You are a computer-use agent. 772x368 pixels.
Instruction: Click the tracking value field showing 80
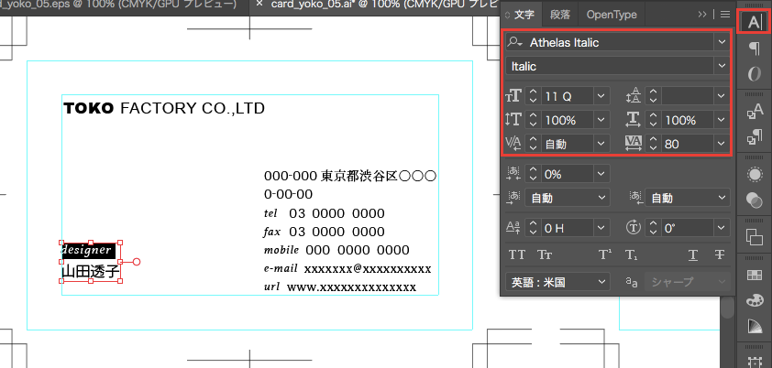pyautogui.click(x=687, y=144)
